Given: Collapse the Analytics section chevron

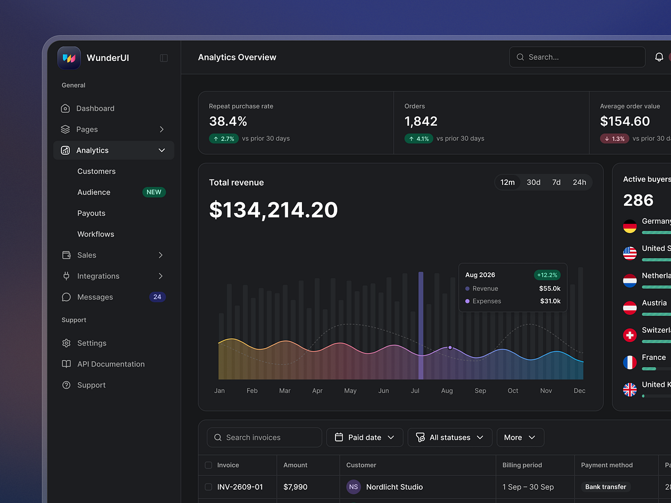Looking at the screenshot, I should (x=162, y=150).
